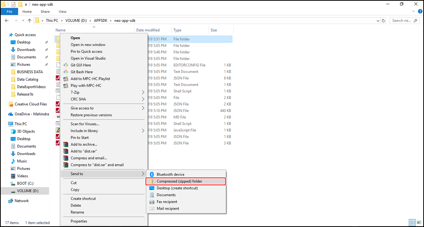Open Quick Access Toolbar customize dropdown
This screenshot has width=424, height=227.
[26, 4]
